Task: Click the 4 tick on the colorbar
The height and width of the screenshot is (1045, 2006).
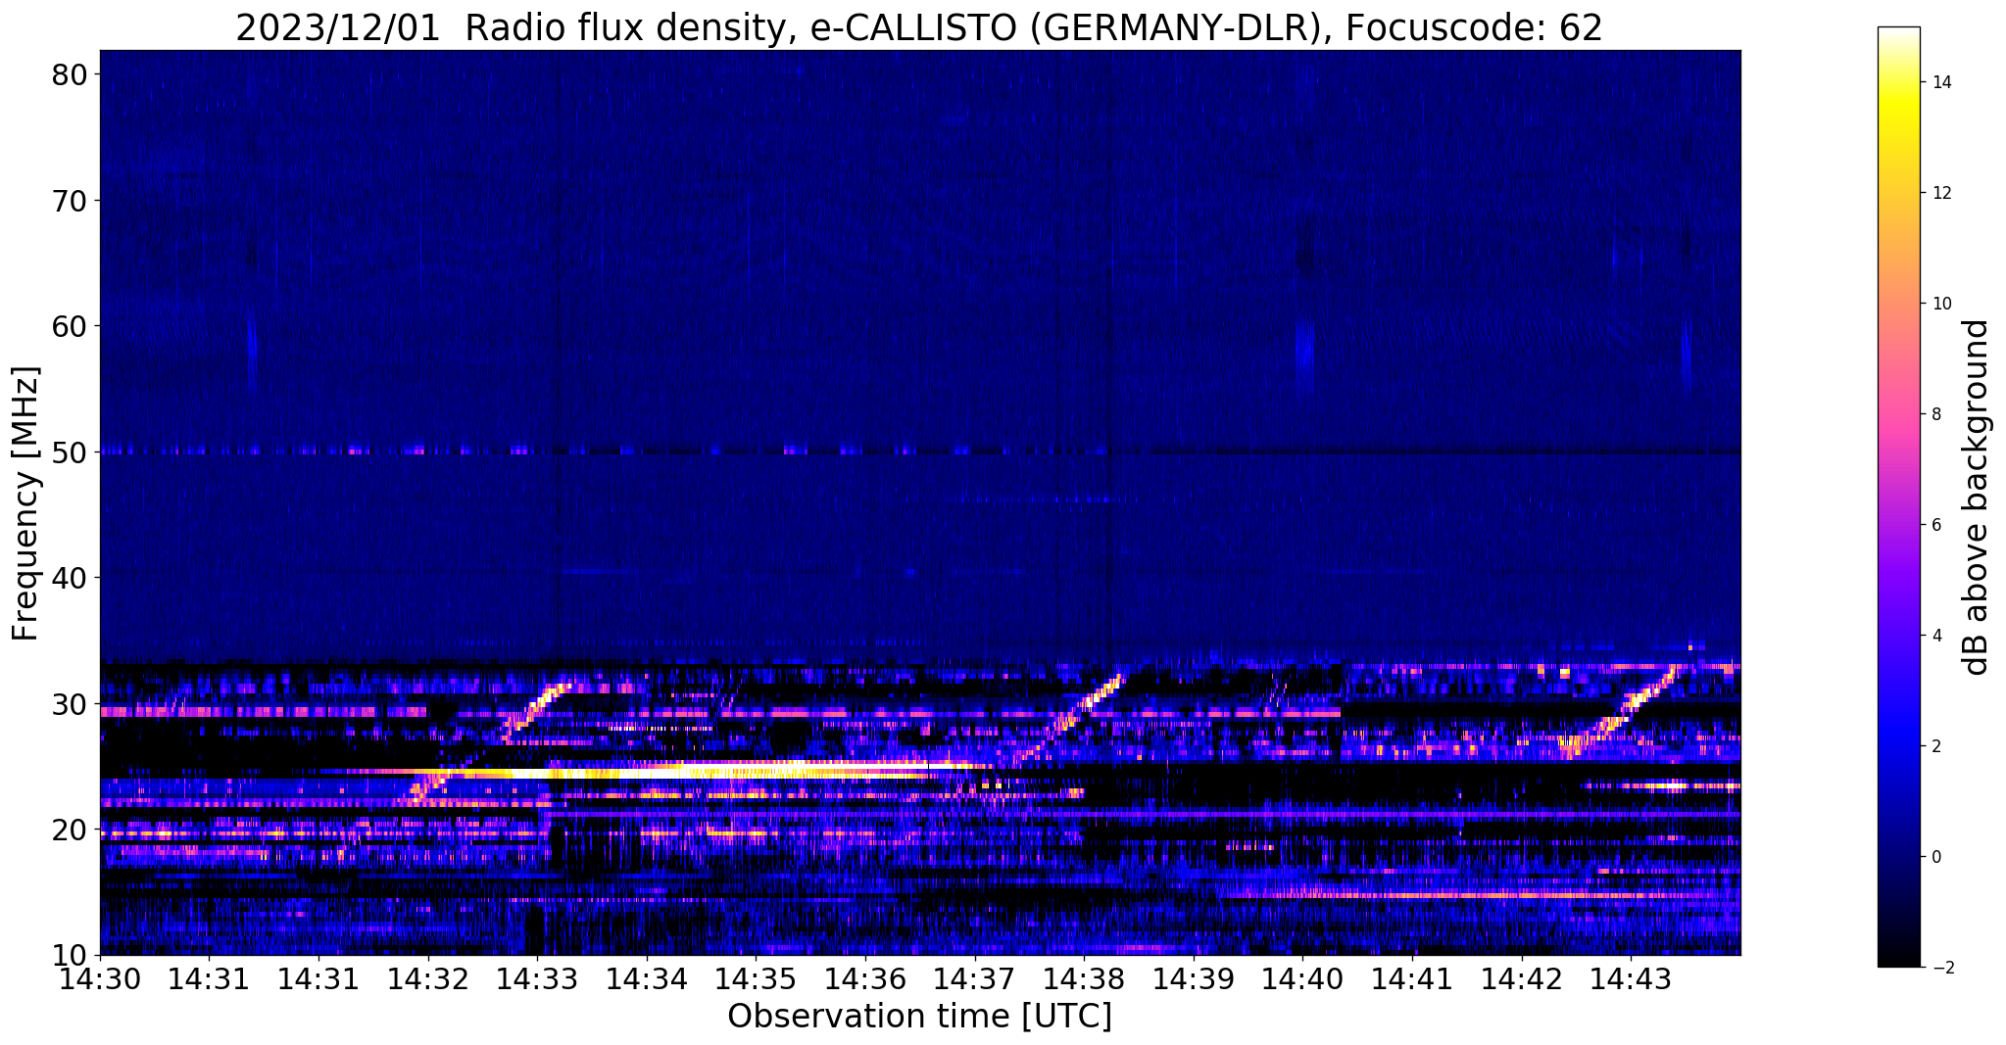Action: pyautogui.click(x=1936, y=636)
